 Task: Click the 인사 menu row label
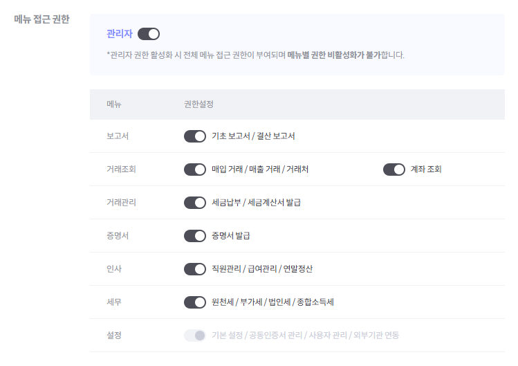click(x=114, y=269)
